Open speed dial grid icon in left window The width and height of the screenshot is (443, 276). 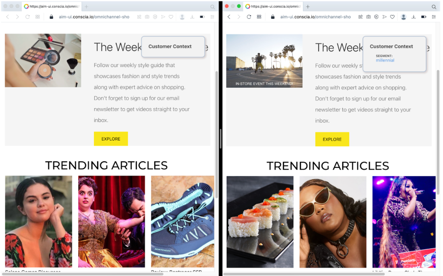pyautogui.click(x=38, y=17)
